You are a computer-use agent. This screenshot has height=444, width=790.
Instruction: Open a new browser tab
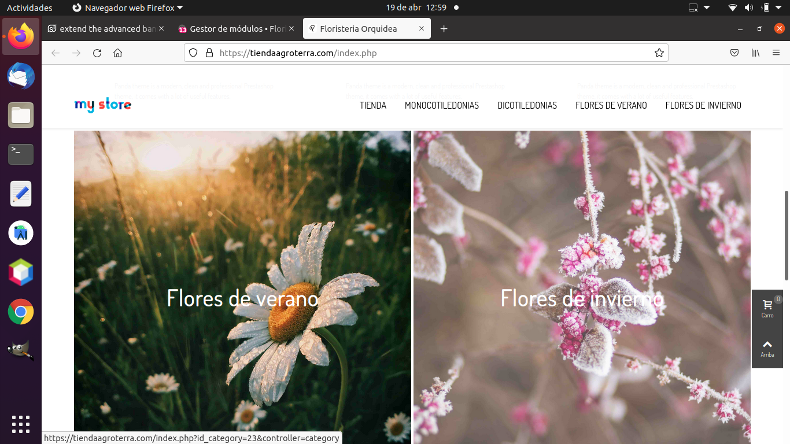pyautogui.click(x=444, y=29)
